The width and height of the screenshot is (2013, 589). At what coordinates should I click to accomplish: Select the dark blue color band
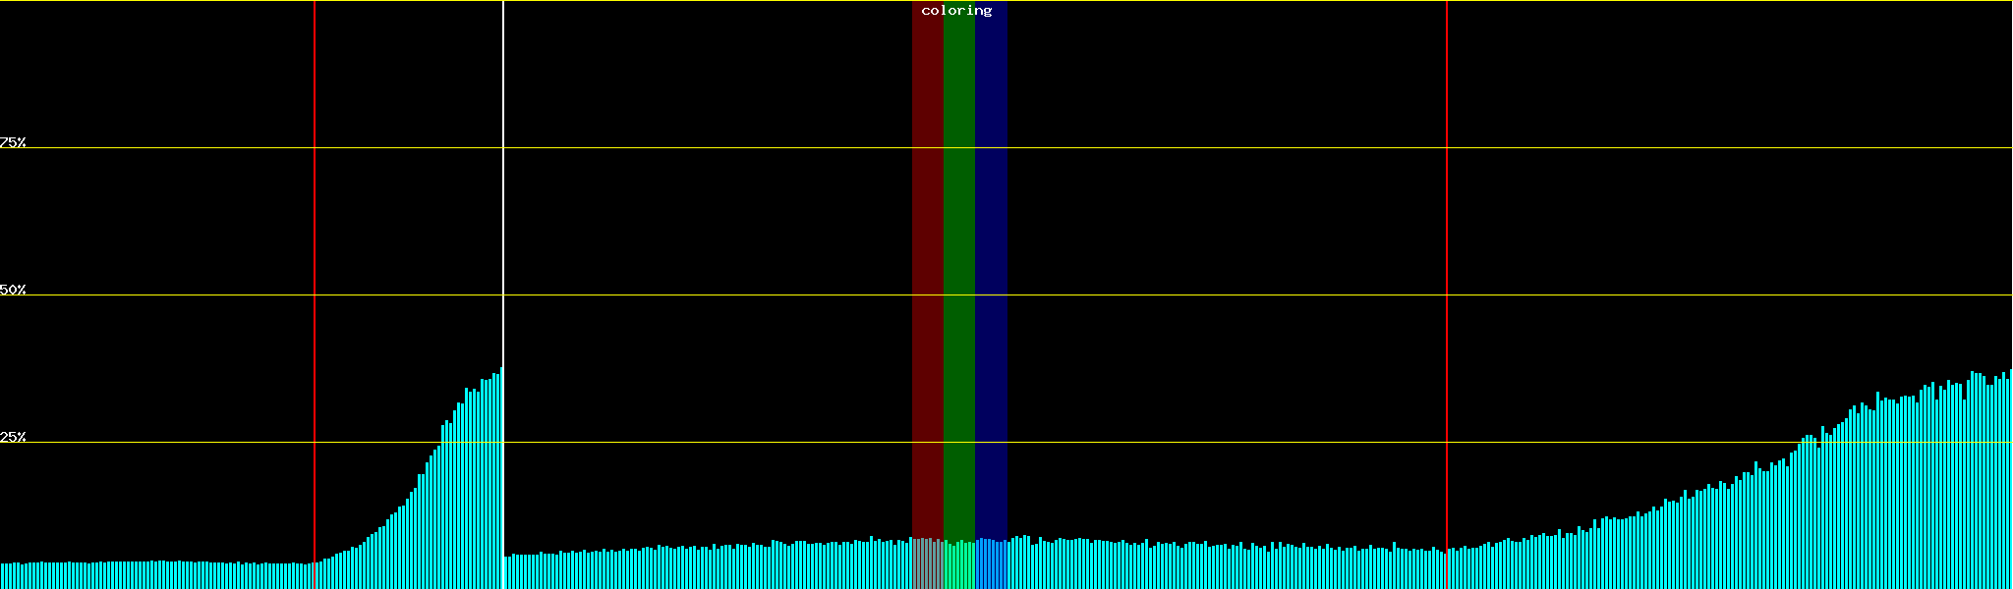(991, 245)
